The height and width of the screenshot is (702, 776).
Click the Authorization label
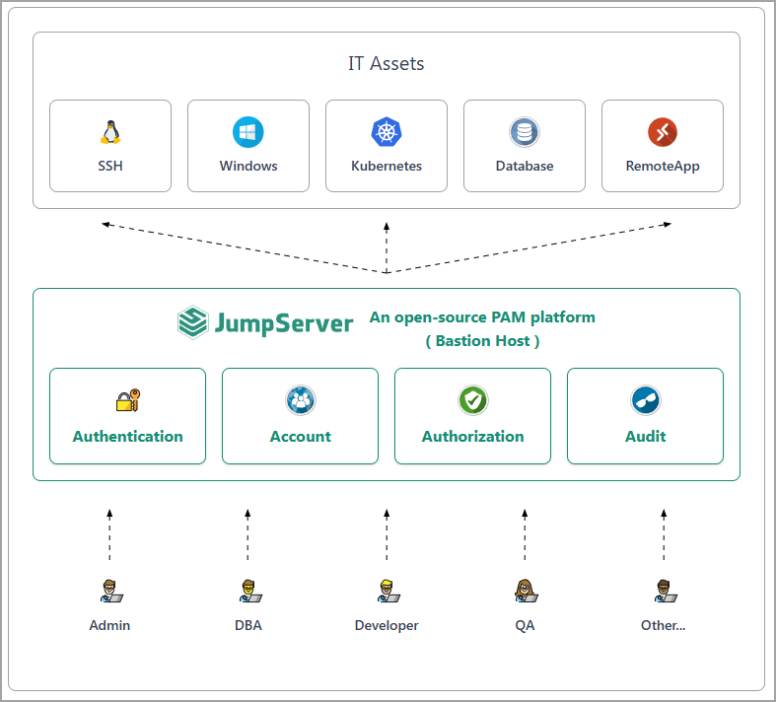472,437
